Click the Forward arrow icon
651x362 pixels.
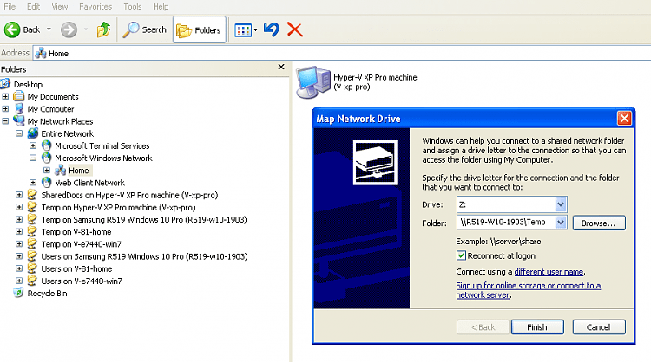(x=69, y=29)
